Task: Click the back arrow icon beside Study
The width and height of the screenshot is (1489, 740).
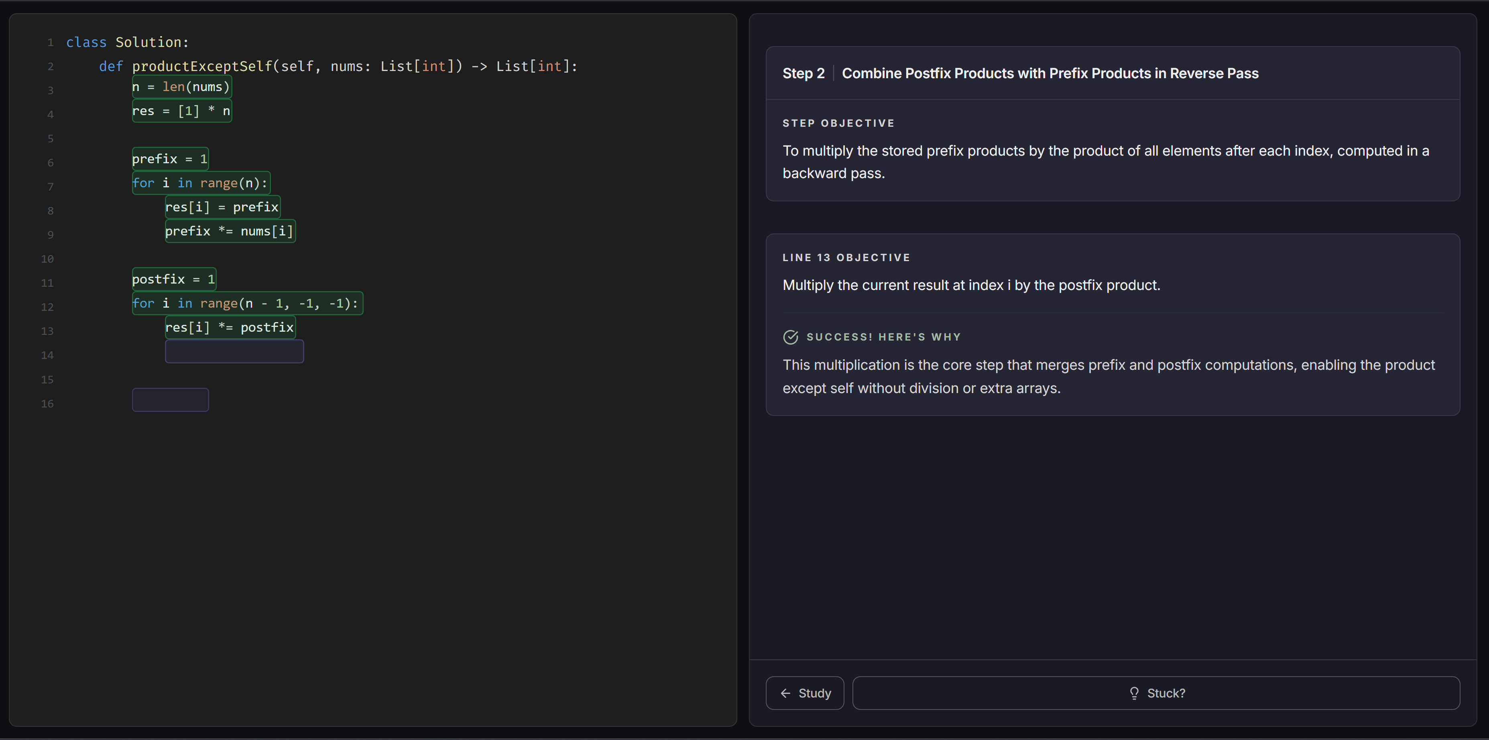Action: (785, 693)
